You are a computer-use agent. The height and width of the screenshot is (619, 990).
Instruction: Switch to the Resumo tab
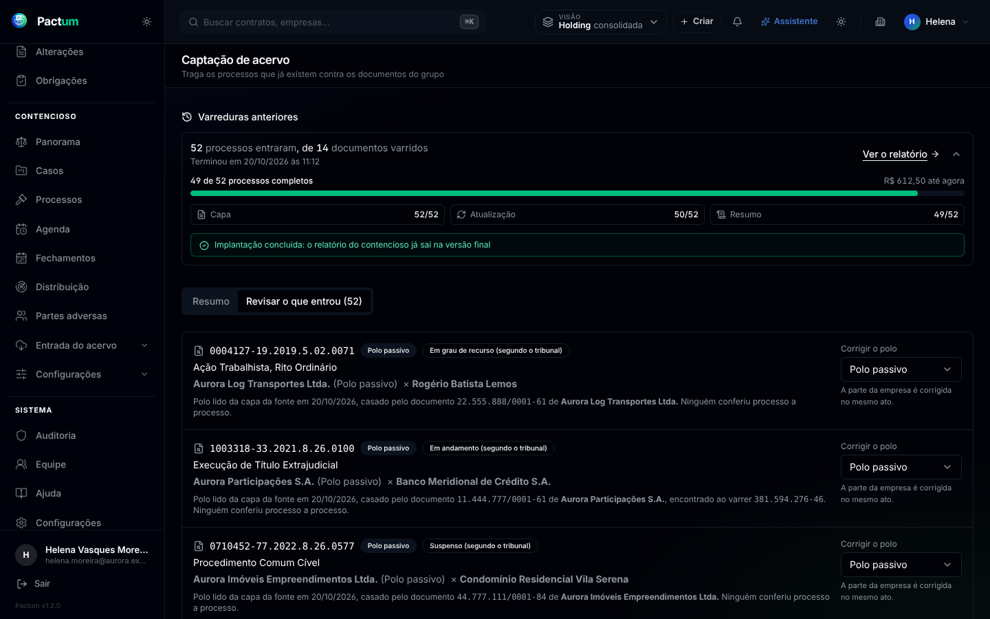click(x=211, y=301)
